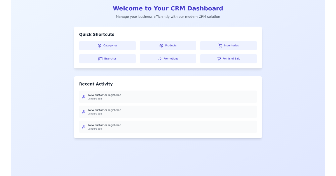Open the Branches shortcut

tap(108, 59)
